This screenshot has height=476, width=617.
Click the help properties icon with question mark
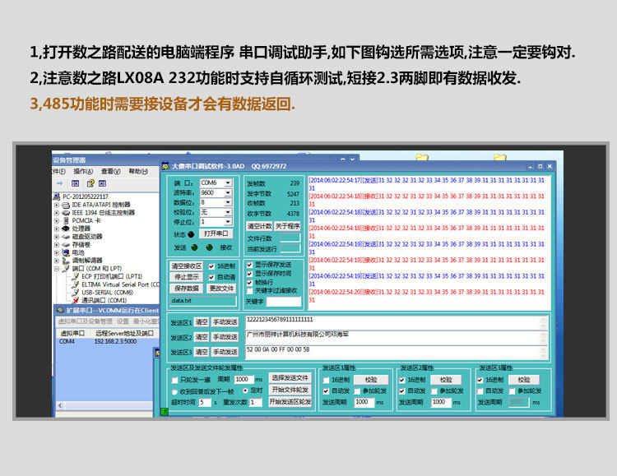[x=90, y=183]
